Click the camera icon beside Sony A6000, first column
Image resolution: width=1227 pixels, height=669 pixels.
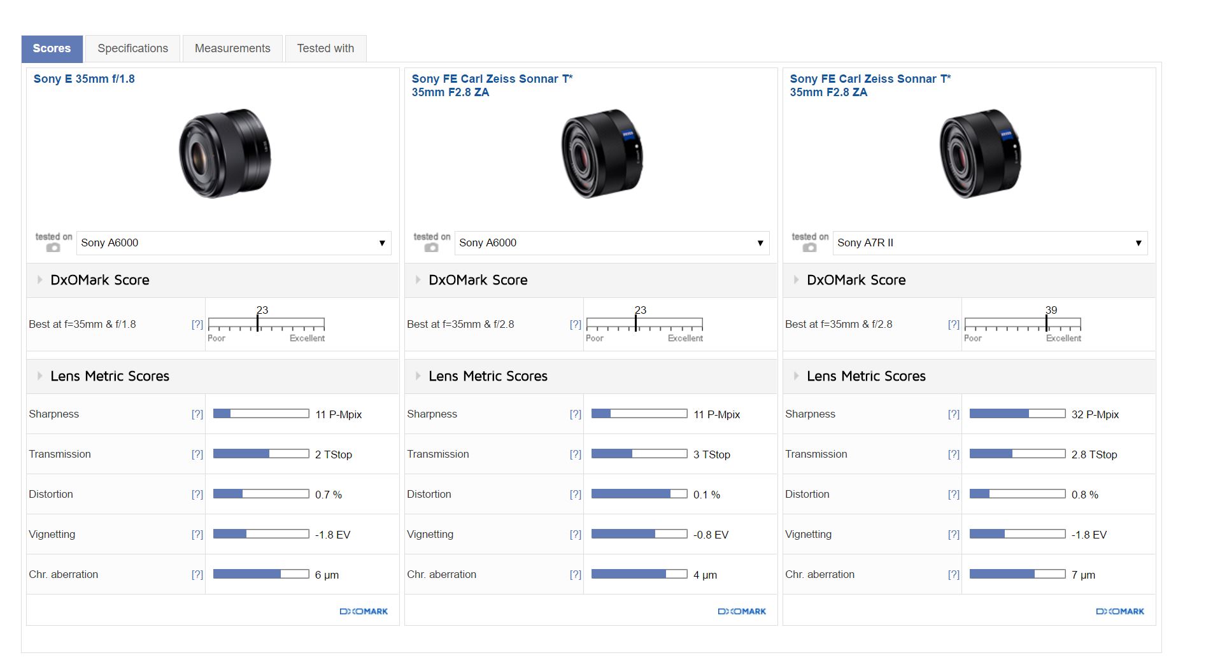tap(53, 248)
